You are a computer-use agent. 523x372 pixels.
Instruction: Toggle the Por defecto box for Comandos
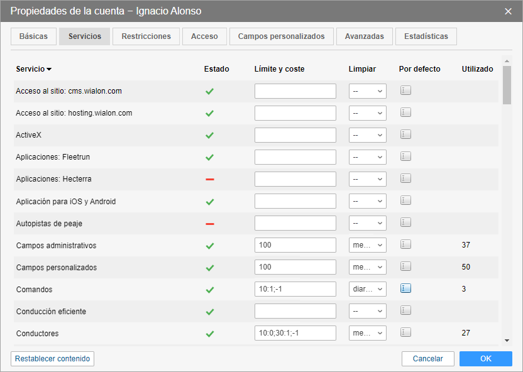(405, 288)
